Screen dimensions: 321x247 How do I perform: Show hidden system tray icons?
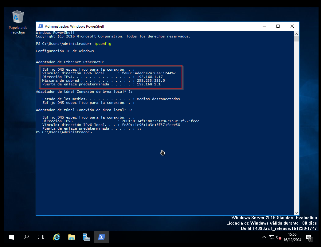tap(264, 237)
